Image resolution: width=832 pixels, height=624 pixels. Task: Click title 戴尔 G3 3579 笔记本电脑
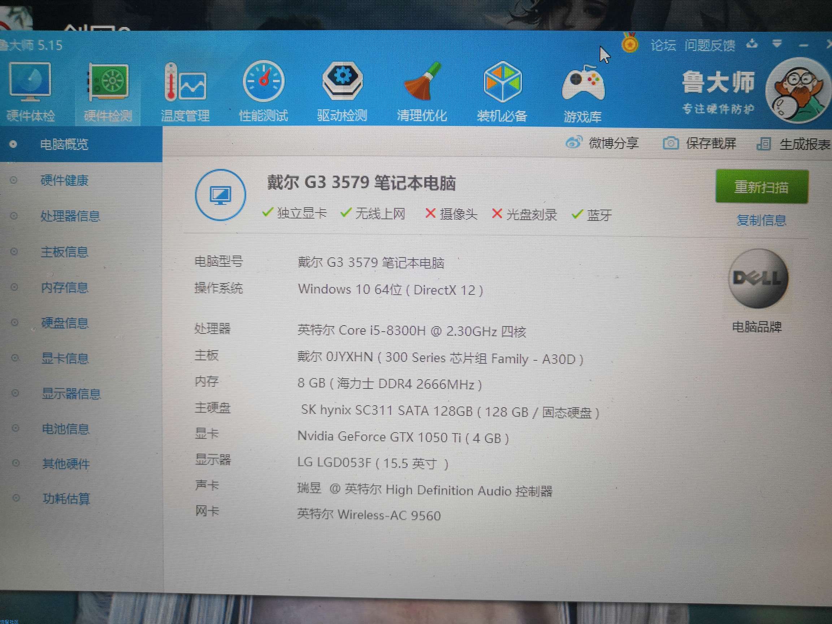pyautogui.click(x=361, y=183)
